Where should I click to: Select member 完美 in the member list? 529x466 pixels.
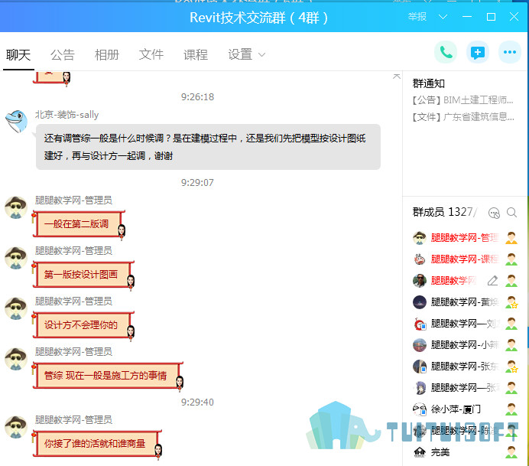(465, 451)
